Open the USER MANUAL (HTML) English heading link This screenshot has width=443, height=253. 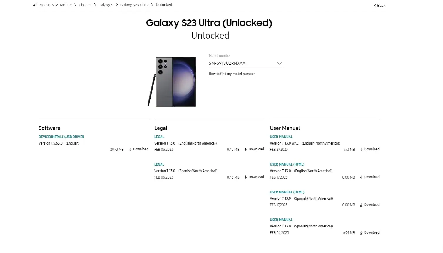coord(287,164)
